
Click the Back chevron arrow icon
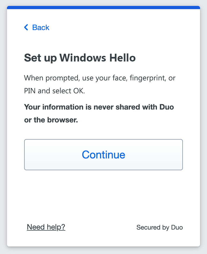coord(26,27)
